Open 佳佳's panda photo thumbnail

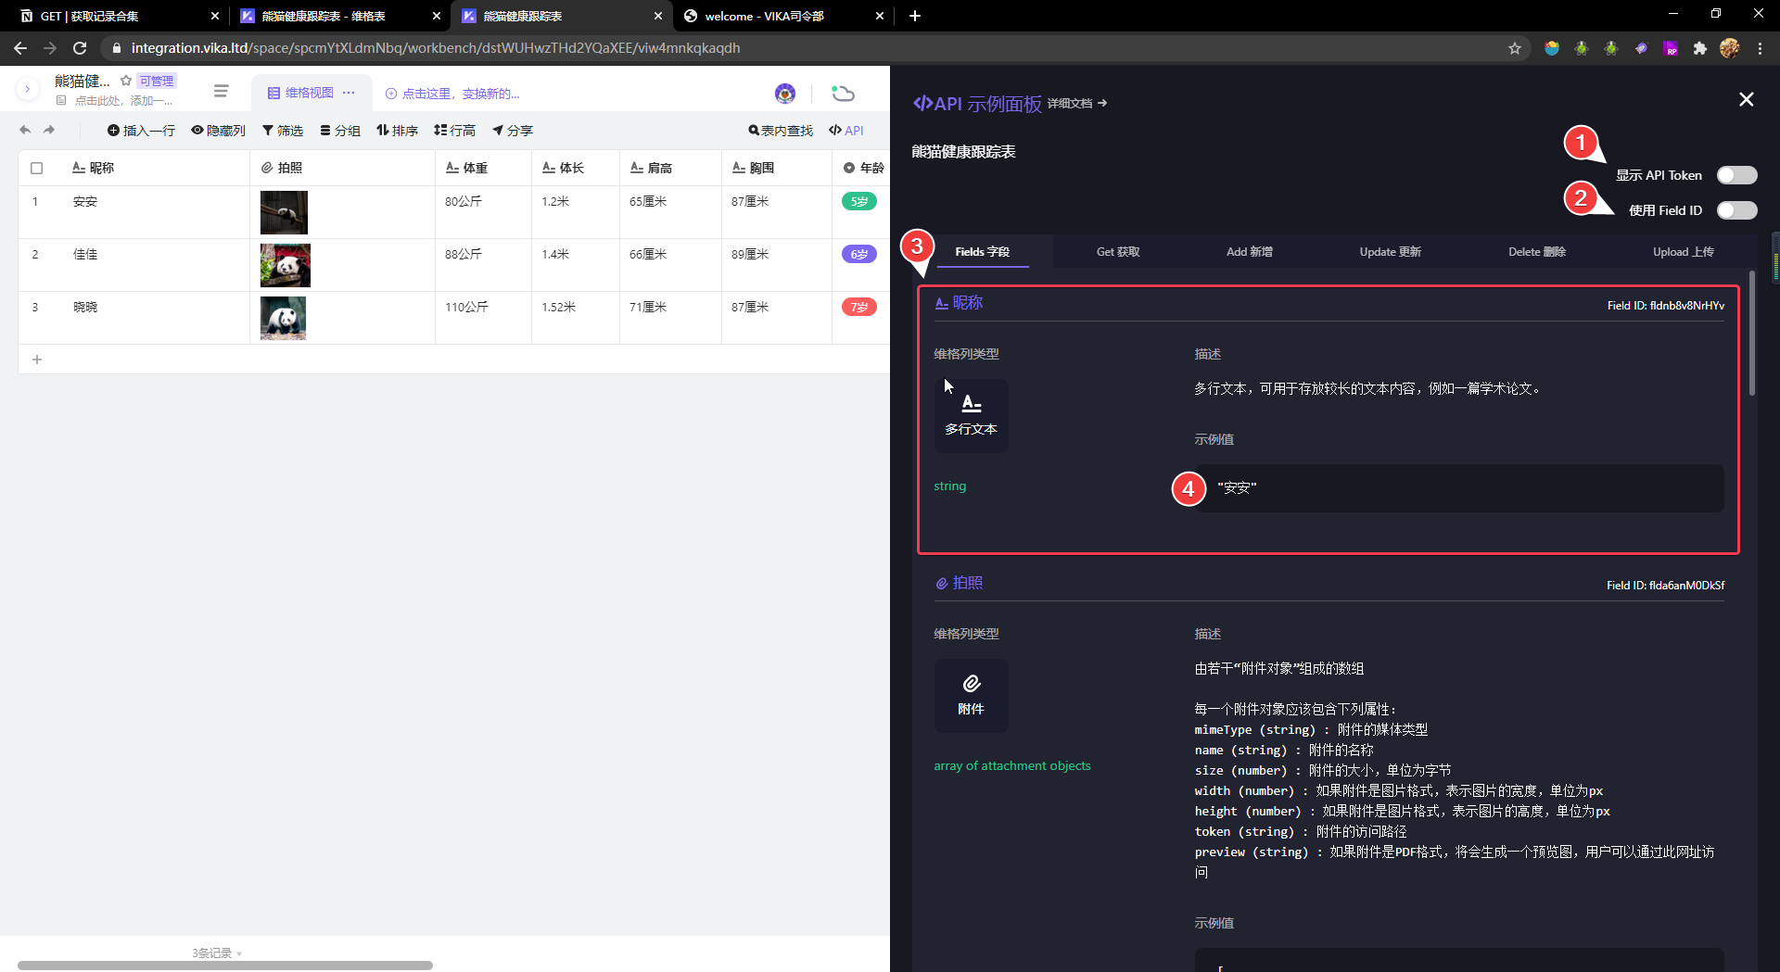(286, 265)
